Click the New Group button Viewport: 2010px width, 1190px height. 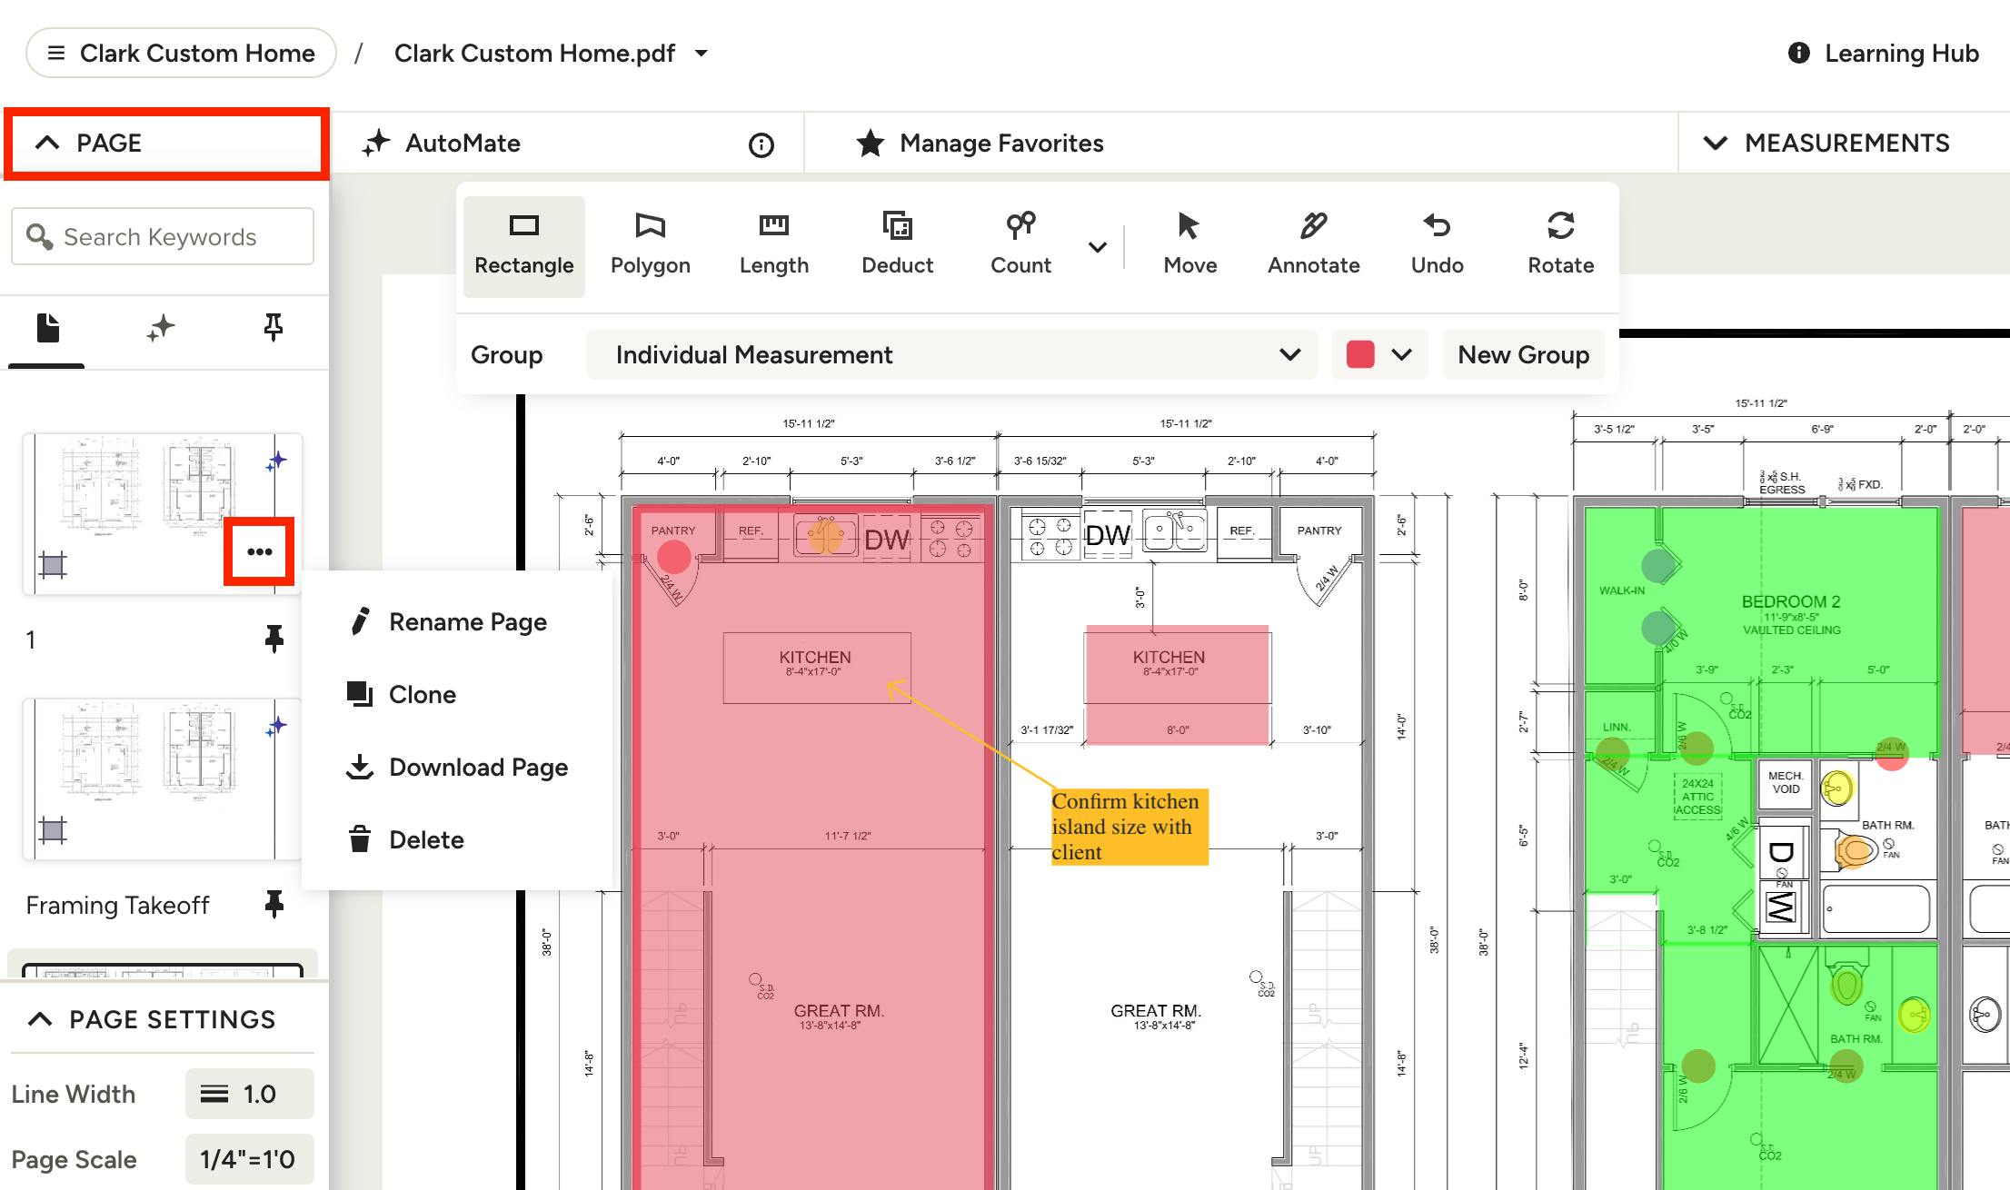point(1523,354)
